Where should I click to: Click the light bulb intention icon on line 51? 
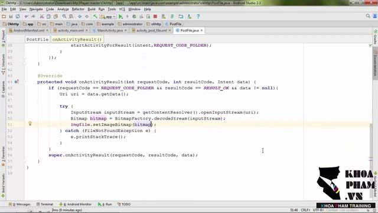coord(30,124)
